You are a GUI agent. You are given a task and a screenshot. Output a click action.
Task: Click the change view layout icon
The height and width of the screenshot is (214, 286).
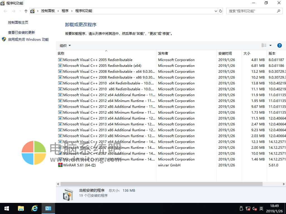coord(264,45)
